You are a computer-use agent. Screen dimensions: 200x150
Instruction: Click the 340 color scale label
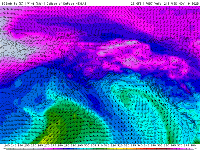click(x=140, y=145)
